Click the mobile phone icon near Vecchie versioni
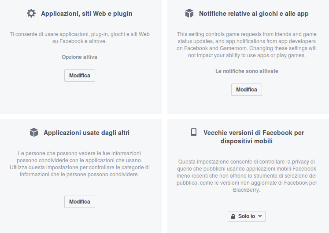The width and height of the screenshot is (329, 233). (193, 132)
